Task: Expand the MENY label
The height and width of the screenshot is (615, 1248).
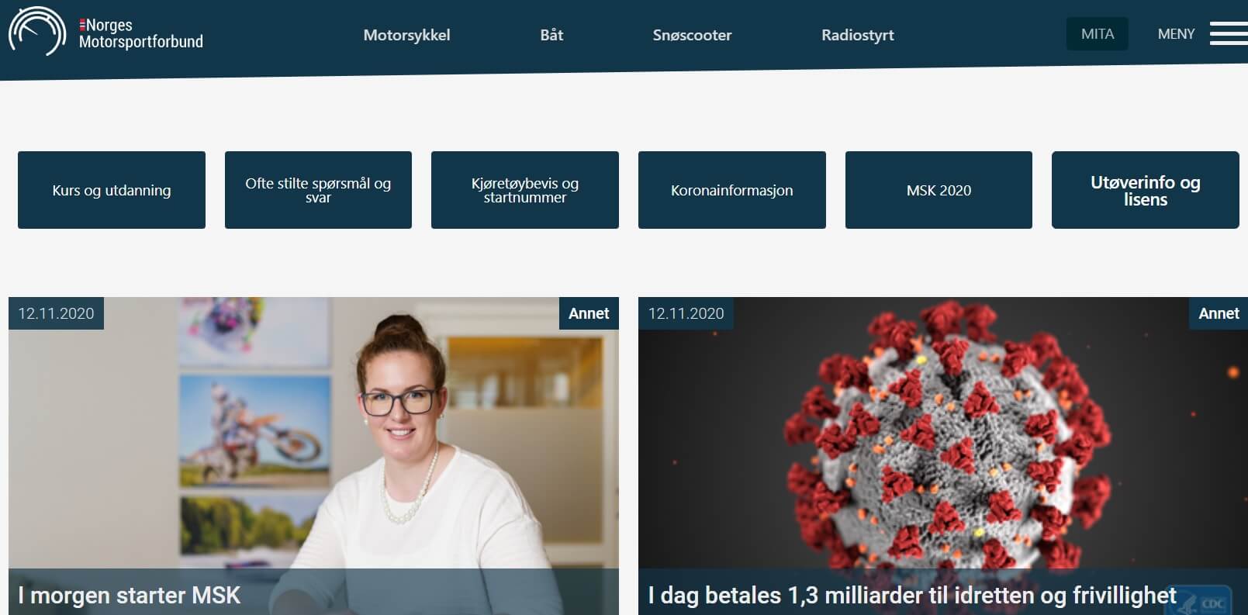Action: [1176, 34]
